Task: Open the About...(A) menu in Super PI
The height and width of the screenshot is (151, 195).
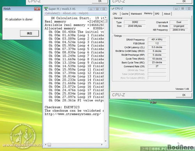Action: (x=69, y=13)
